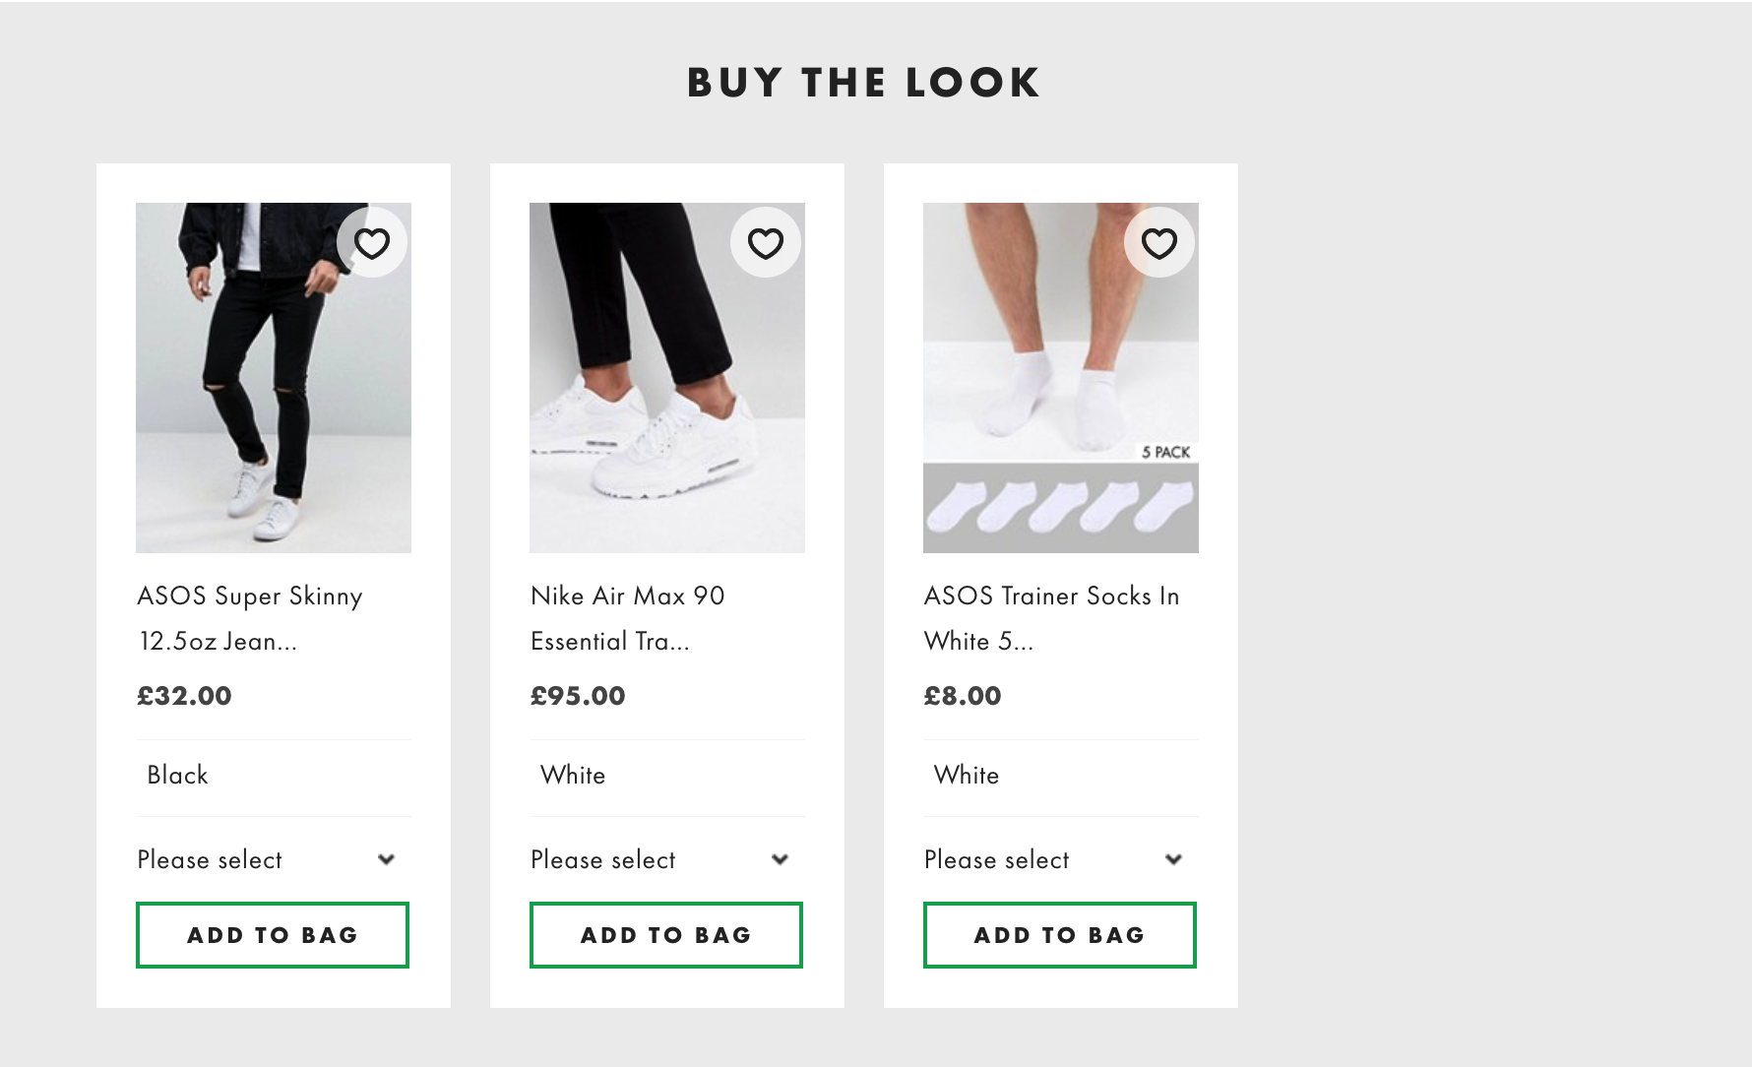Click the heart icon on Nike Air Max
The height and width of the screenshot is (1067, 1752).
click(x=766, y=243)
